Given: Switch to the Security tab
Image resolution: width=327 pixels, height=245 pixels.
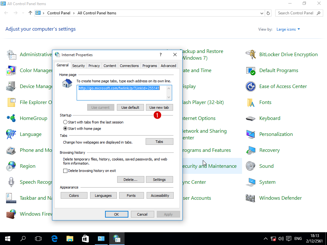Looking at the screenshot, I should (x=79, y=66).
